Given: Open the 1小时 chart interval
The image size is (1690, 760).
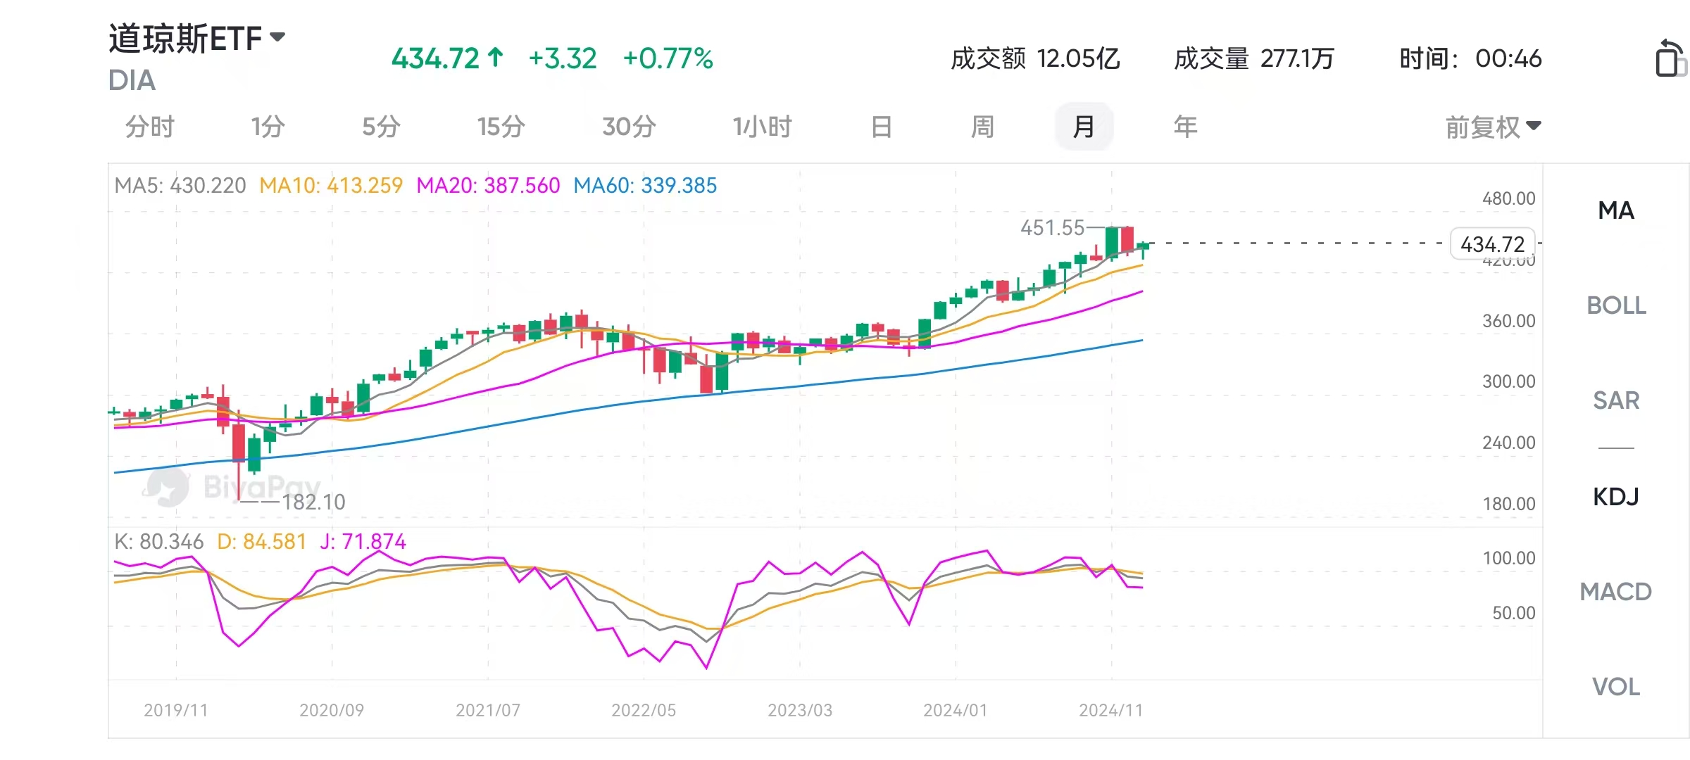Looking at the screenshot, I should [x=762, y=127].
